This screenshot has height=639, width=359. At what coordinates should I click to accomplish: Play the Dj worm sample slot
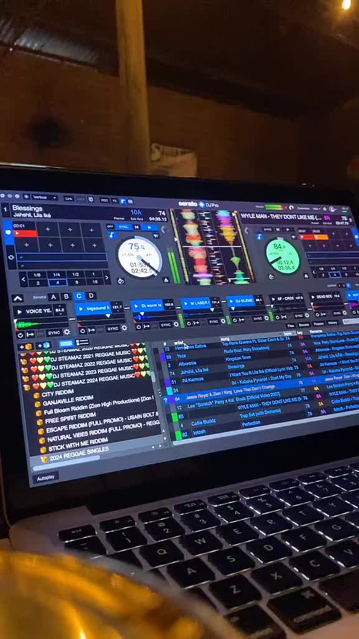click(x=135, y=306)
